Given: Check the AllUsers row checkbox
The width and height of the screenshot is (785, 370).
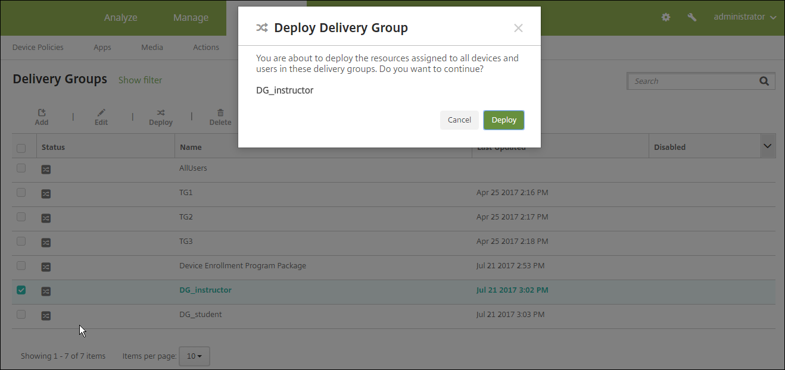Looking at the screenshot, I should tap(21, 168).
